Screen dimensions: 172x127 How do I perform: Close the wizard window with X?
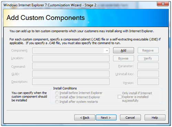pos(163,4)
